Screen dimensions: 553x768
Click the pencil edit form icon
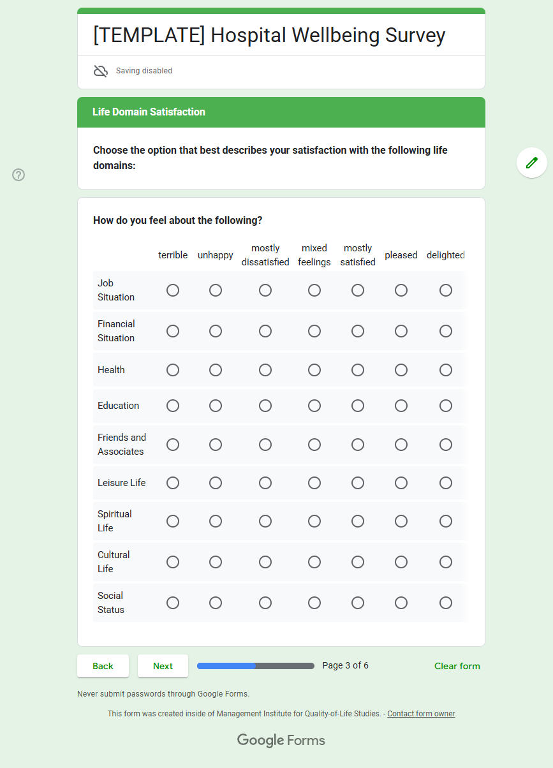click(531, 163)
